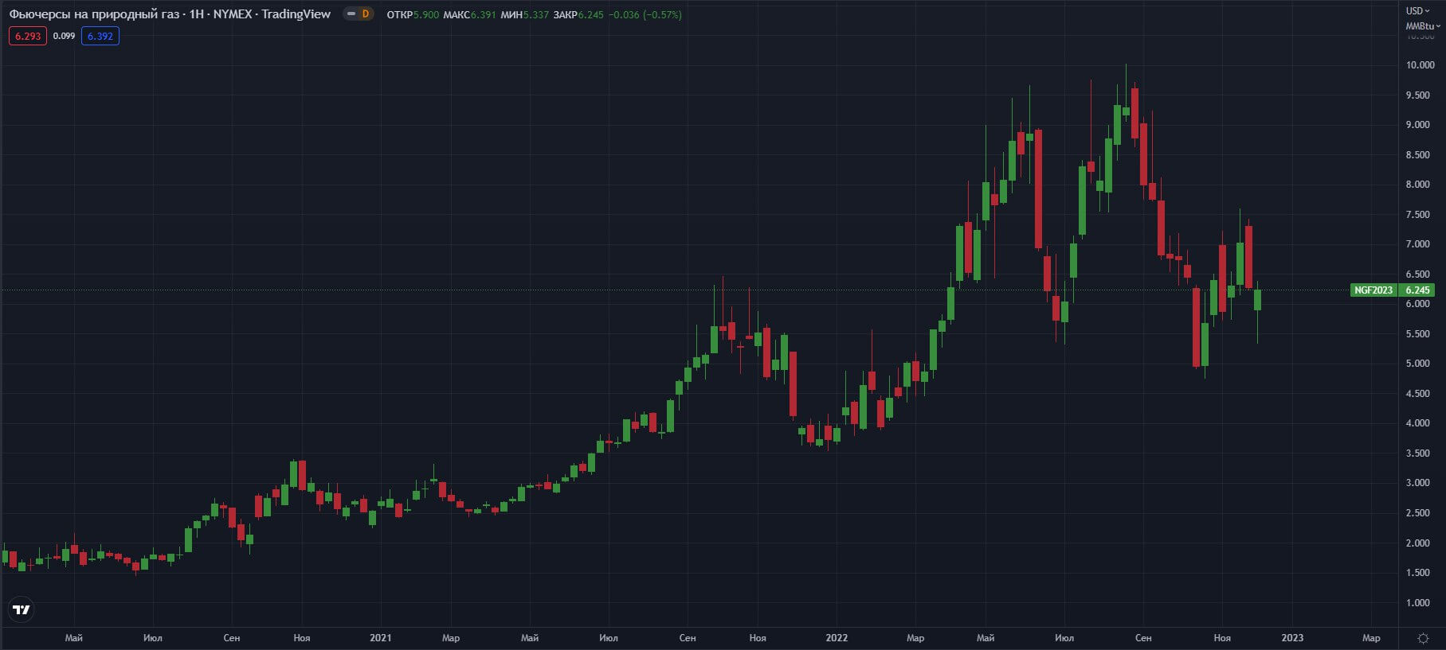Open the MMBtu unit dropdown

(x=1422, y=26)
